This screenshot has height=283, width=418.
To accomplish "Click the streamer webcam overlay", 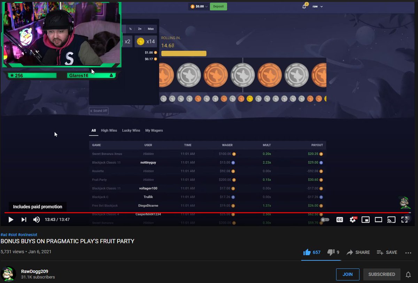I will (62, 34).
